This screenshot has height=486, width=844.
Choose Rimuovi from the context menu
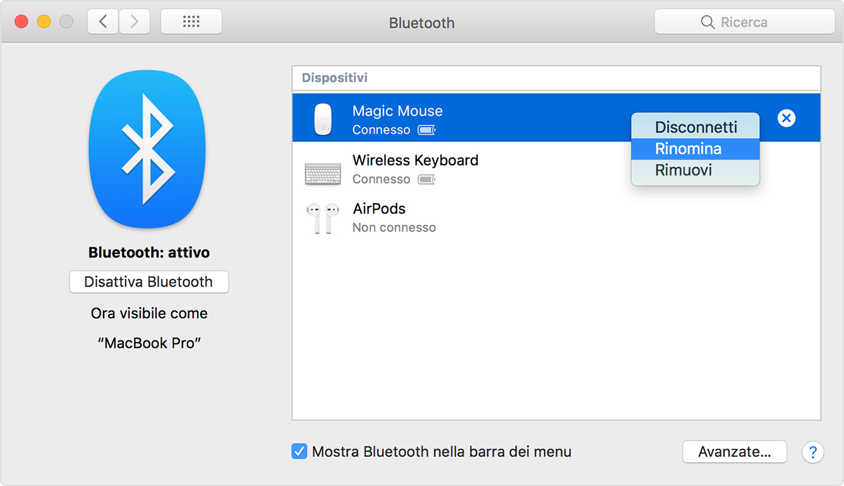click(x=695, y=170)
